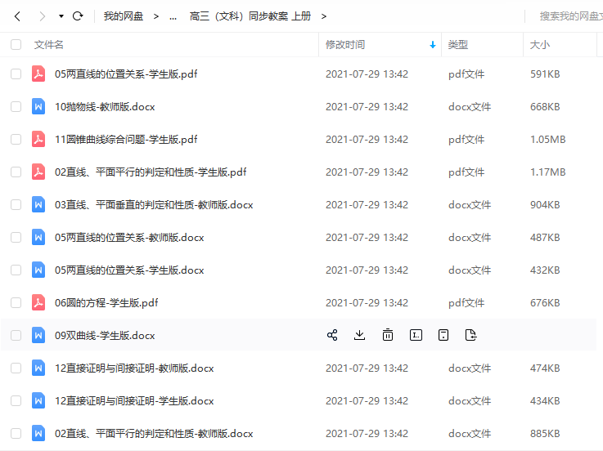Sort files by the 大小 column header
Screen dimensions: 603x451
(x=540, y=45)
